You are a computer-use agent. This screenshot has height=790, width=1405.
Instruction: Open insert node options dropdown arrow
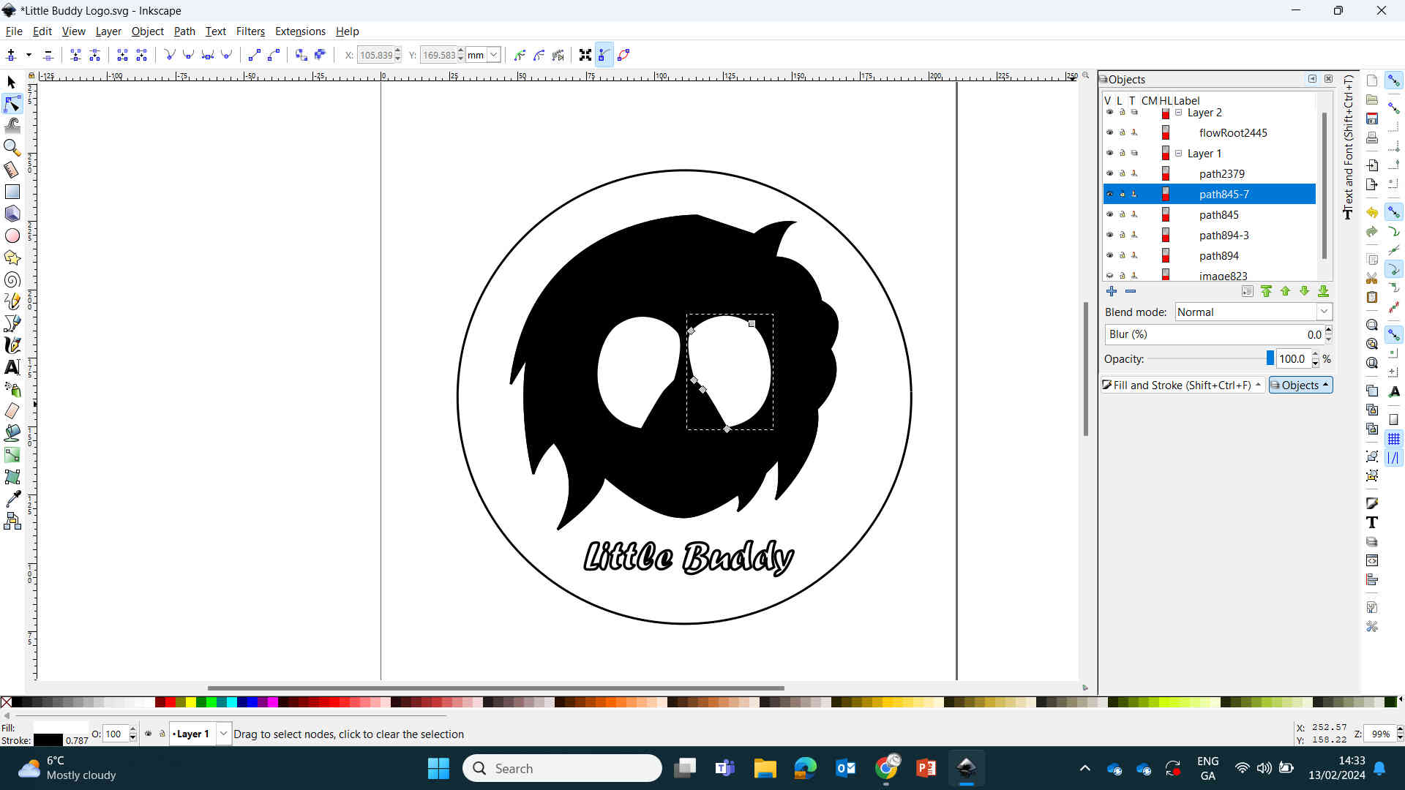[x=29, y=55]
